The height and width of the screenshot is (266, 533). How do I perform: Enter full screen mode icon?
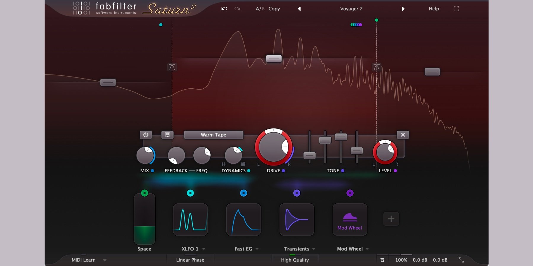[456, 9]
